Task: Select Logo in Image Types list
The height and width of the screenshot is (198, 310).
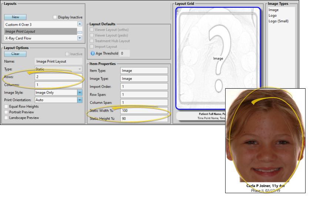Action: (x=273, y=16)
